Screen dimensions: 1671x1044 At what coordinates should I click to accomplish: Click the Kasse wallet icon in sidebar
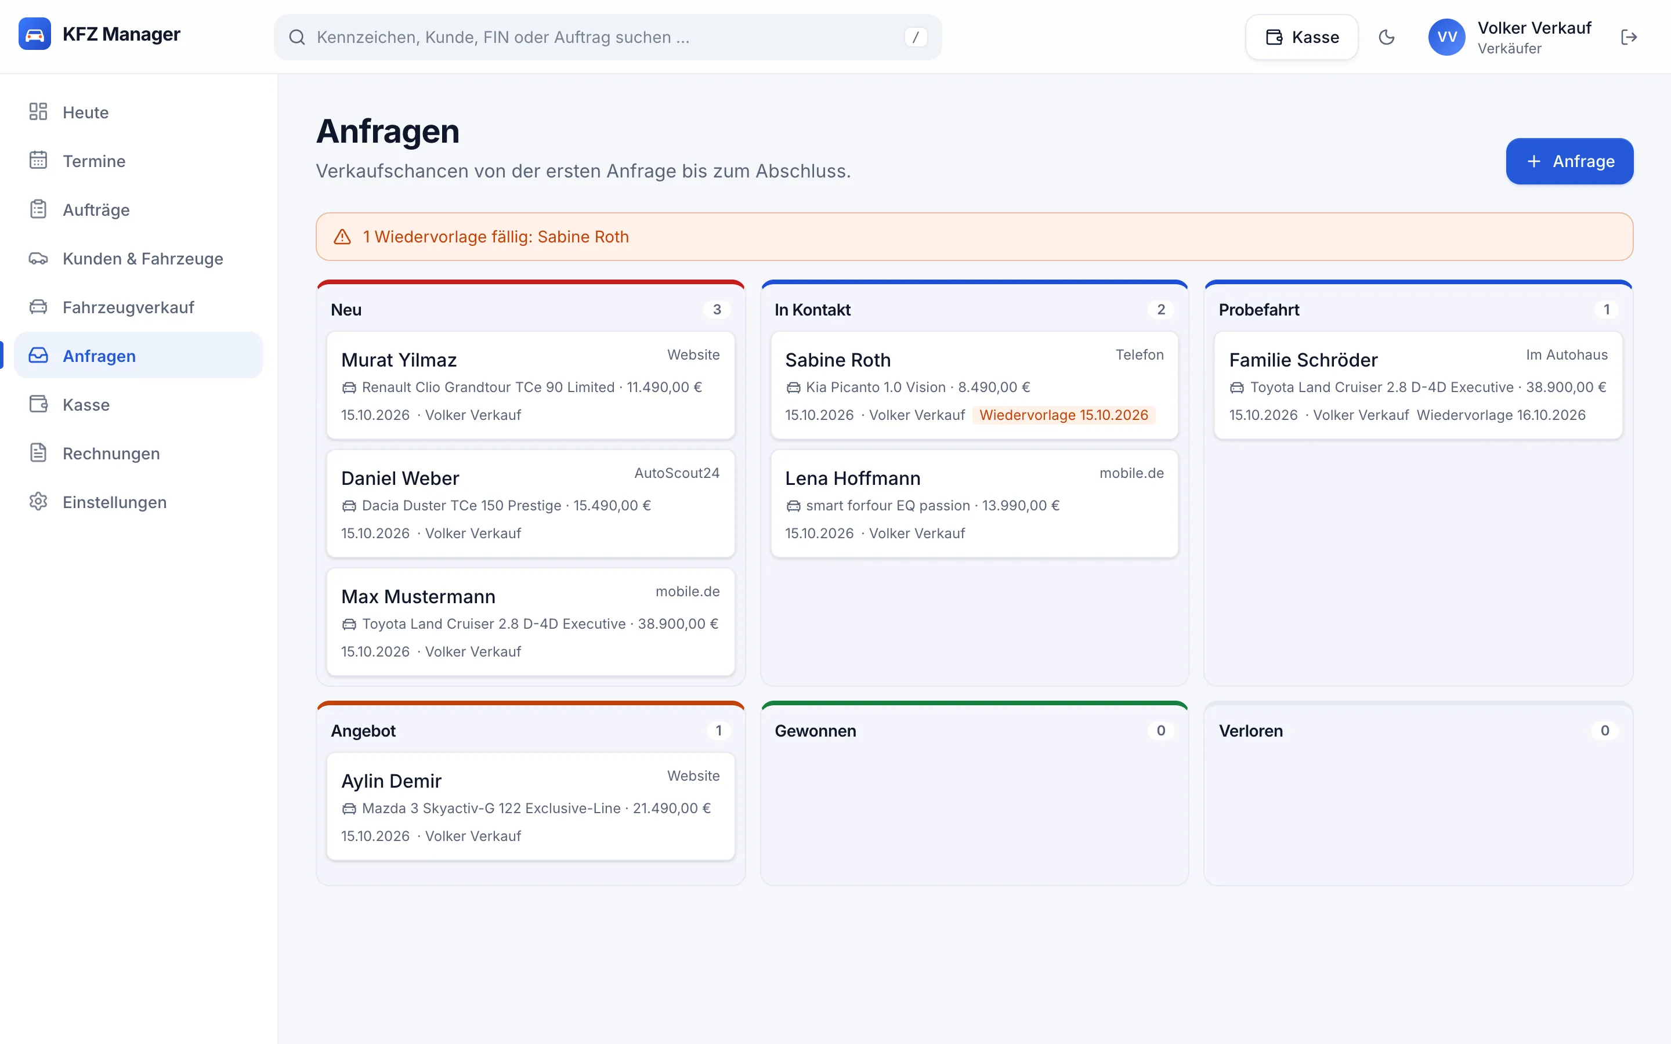coord(38,404)
